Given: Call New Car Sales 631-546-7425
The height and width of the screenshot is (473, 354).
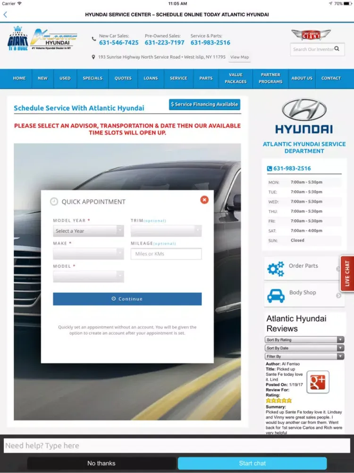Looking at the screenshot, I should [119, 43].
